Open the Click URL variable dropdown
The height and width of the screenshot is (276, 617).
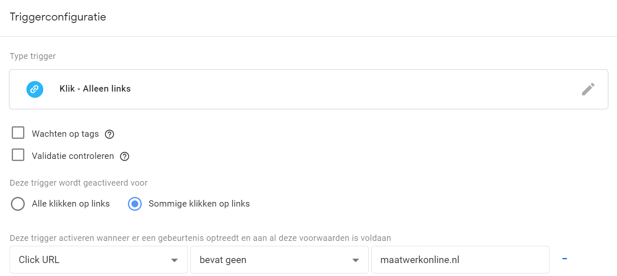coord(99,260)
